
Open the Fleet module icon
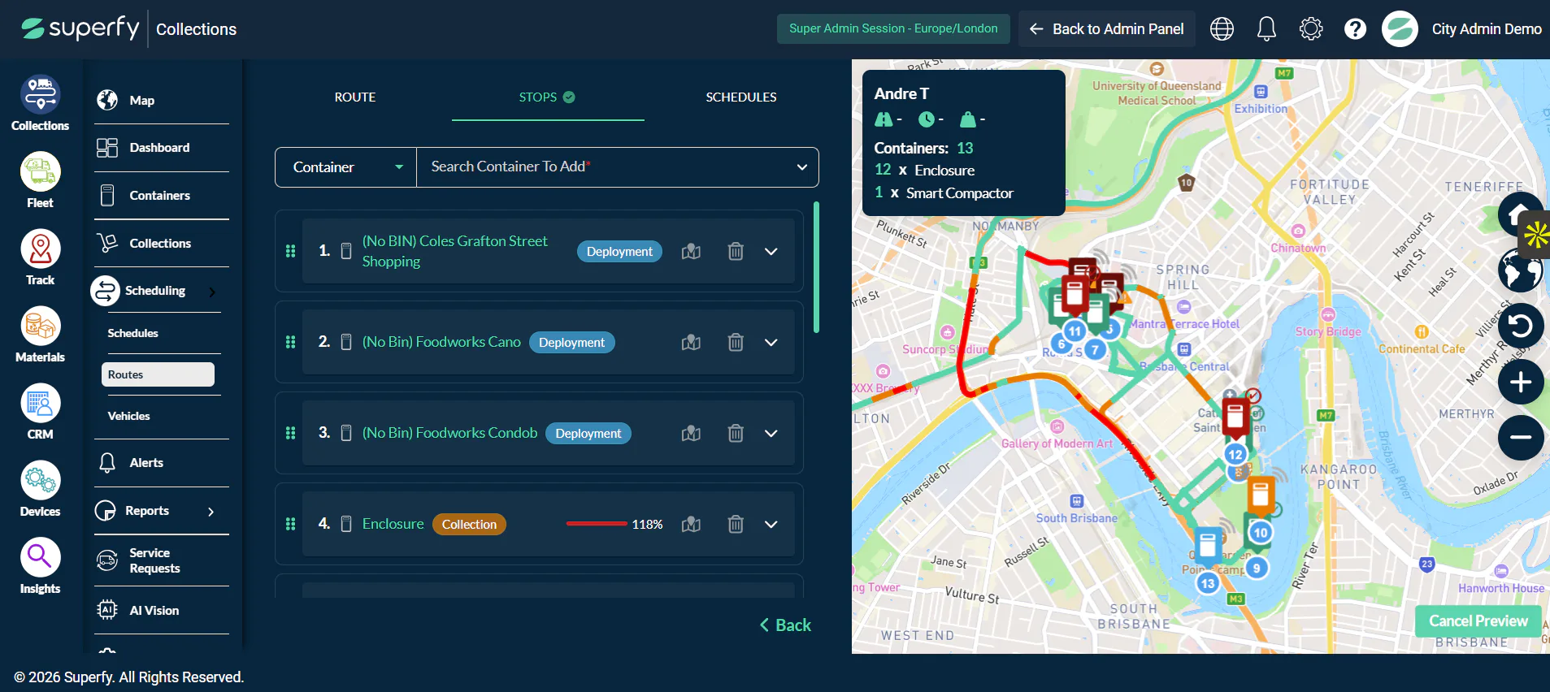pos(40,172)
